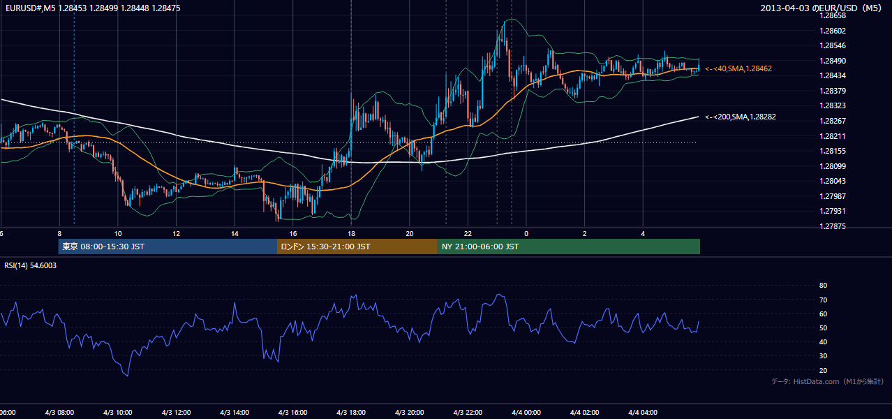Click the 200 SMA 1.28282 label

(741, 117)
